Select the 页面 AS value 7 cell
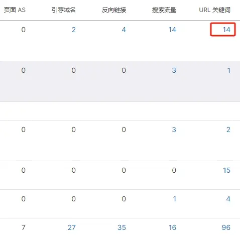The height and width of the screenshot is (237, 240). coord(24,227)
